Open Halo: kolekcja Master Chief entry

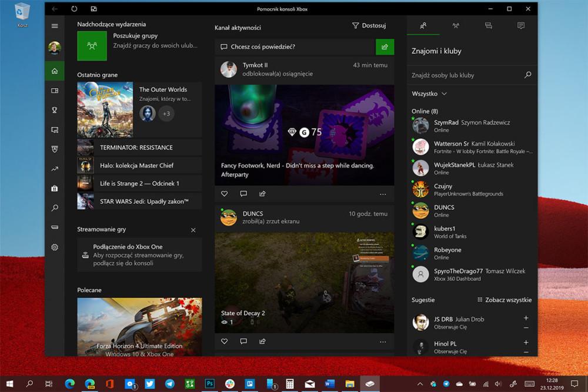139,166
